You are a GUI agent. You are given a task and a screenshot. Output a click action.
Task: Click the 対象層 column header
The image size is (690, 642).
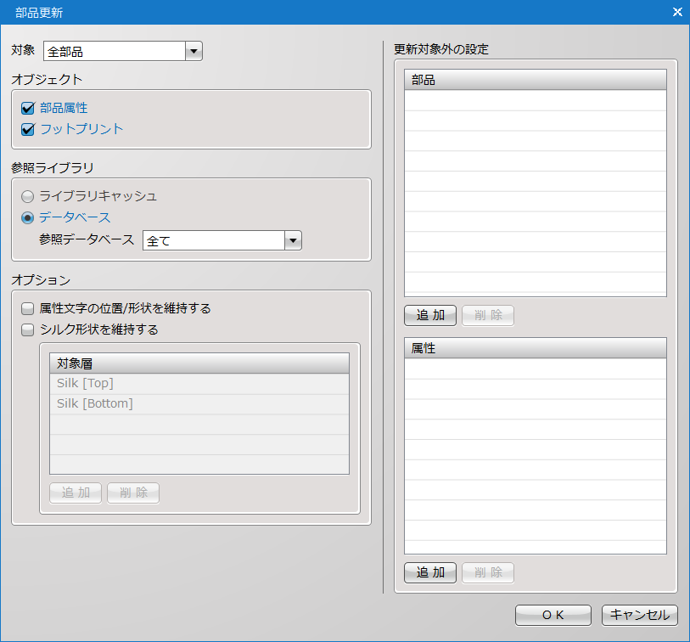click(199, 363)
